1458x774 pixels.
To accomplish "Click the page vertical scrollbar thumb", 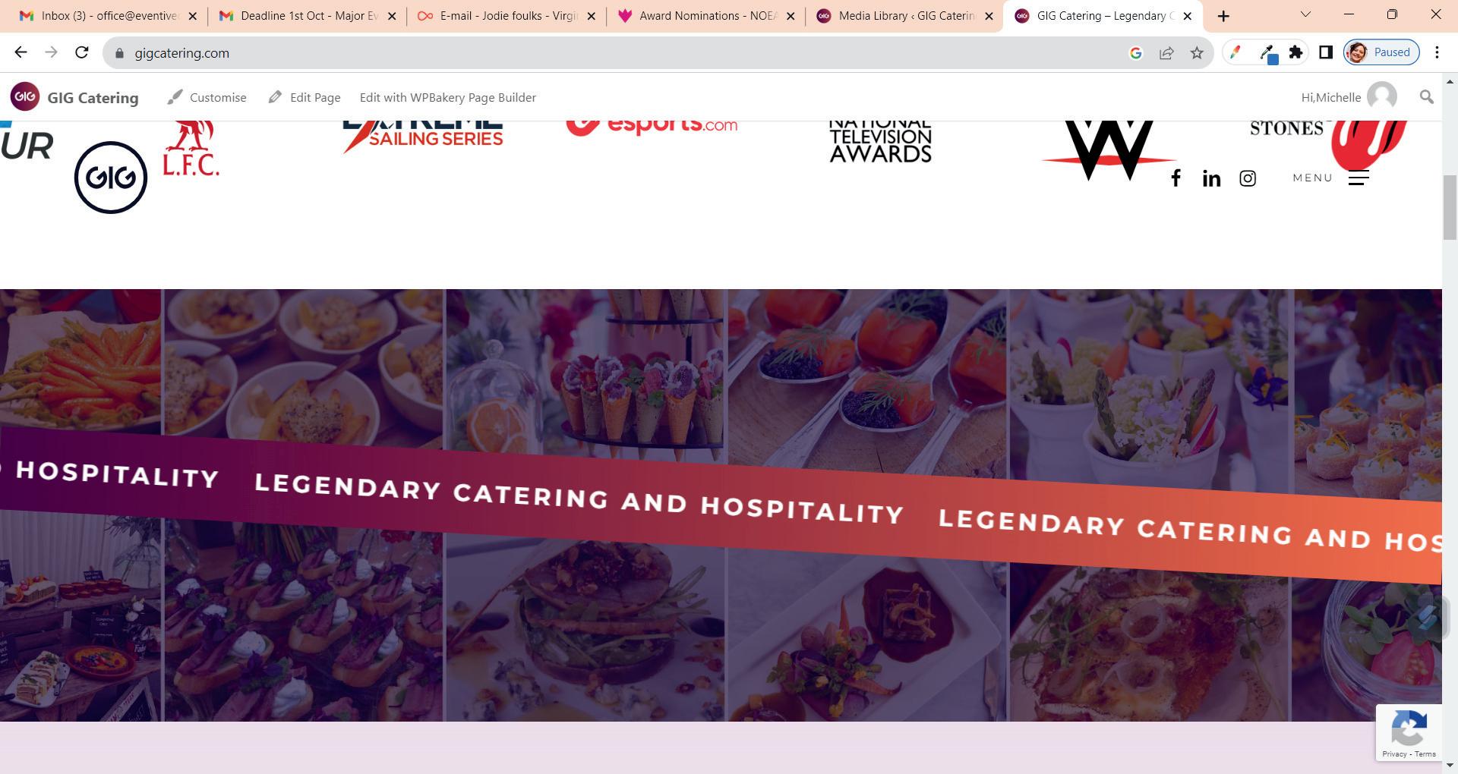I will pos(1450,207).
